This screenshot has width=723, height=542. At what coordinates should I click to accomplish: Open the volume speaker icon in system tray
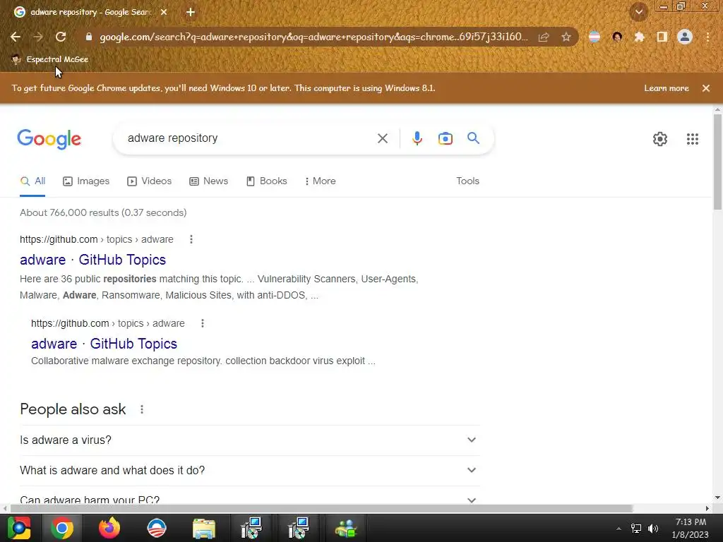pos(653,529)
